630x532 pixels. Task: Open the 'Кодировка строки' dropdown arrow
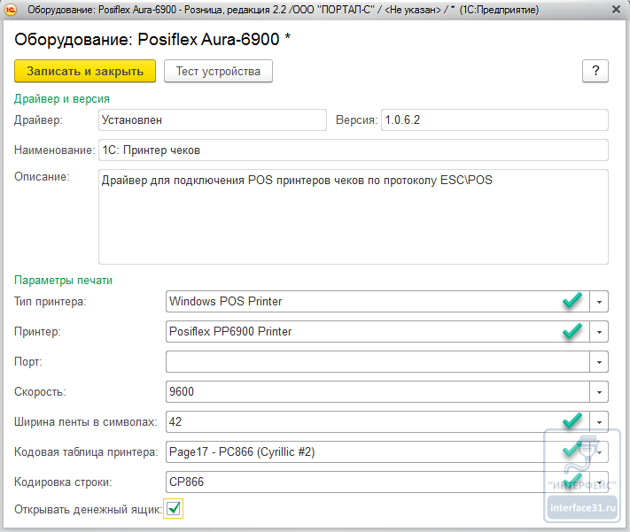[x=600, y=482]
